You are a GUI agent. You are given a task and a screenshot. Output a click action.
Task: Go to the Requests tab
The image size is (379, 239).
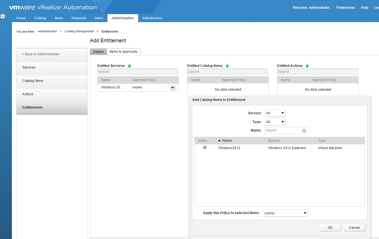tap(79, 18)
